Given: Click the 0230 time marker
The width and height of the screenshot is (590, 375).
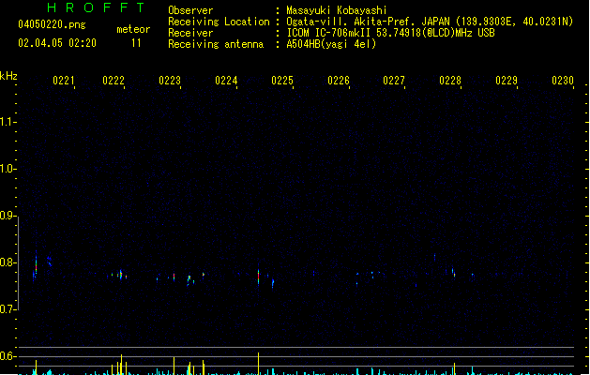Looking at the screenshot, I should point(563,81).
